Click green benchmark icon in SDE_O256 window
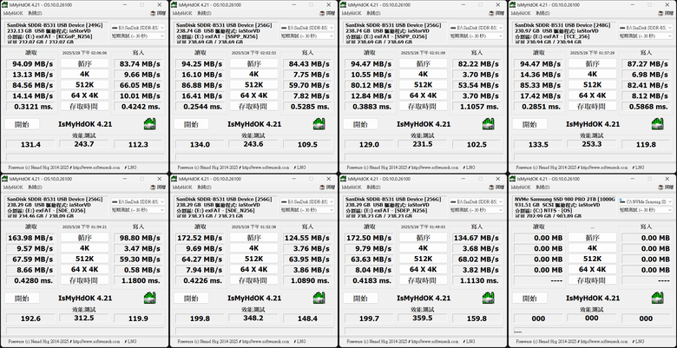Viewport: 677px width, 348px height. tap(150, 298)
